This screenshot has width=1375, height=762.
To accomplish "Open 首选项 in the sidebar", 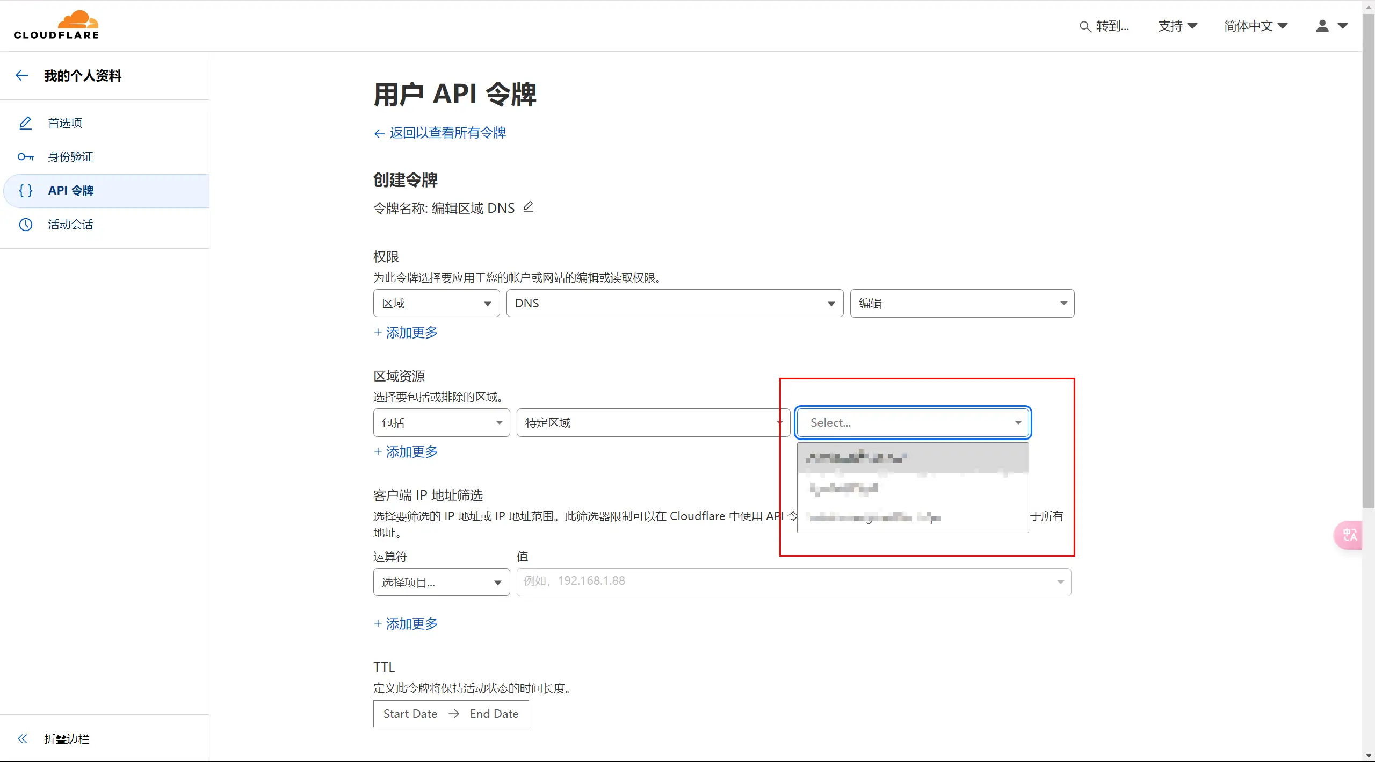I will (x=65, y=123).
